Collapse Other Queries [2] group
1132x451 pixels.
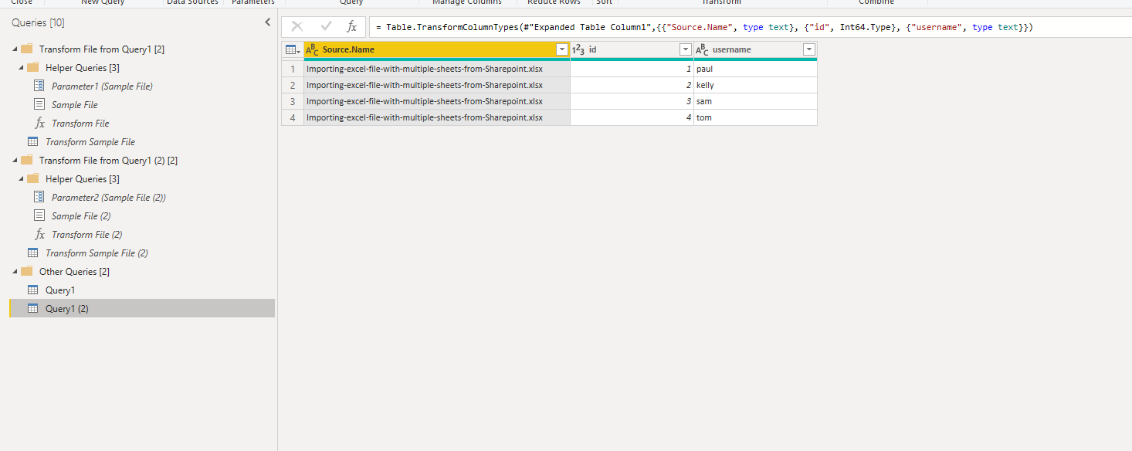pos(15,272)
